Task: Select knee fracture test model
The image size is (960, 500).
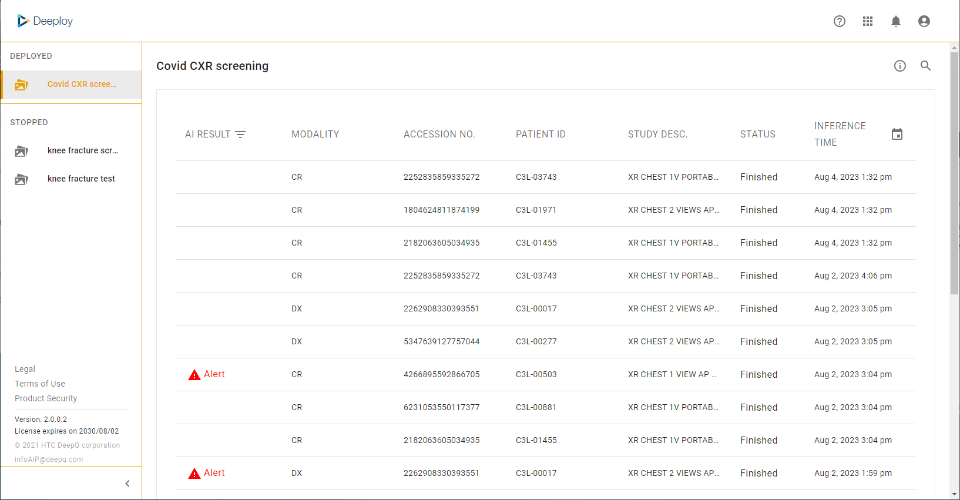Action: tap(81, 179)
